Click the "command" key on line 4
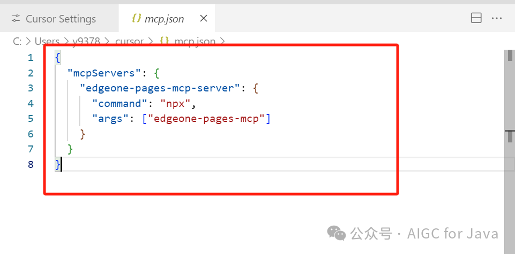Viewport: 515px width, 254px height. tap(120, 103)
